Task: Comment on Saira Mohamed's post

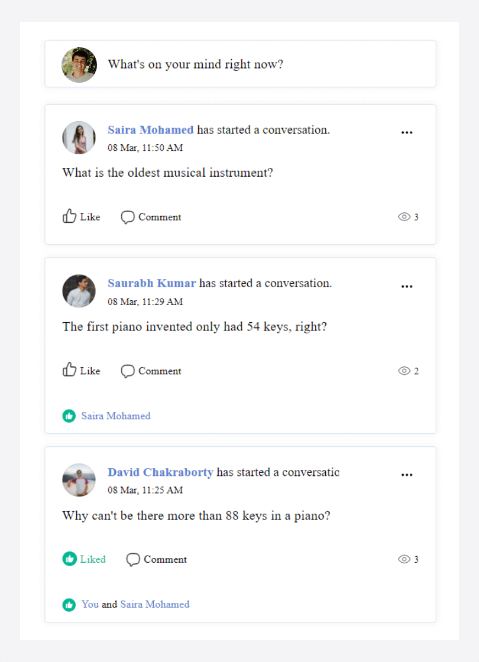Action: [x=151, y=217]
